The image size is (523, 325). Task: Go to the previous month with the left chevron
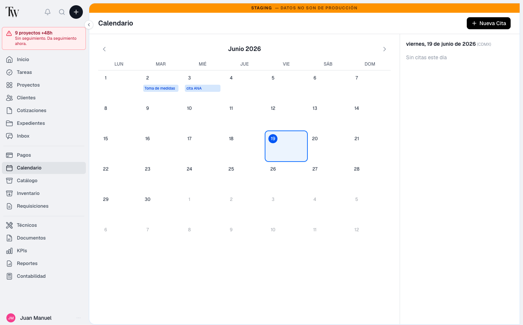[x=104, y=49]
